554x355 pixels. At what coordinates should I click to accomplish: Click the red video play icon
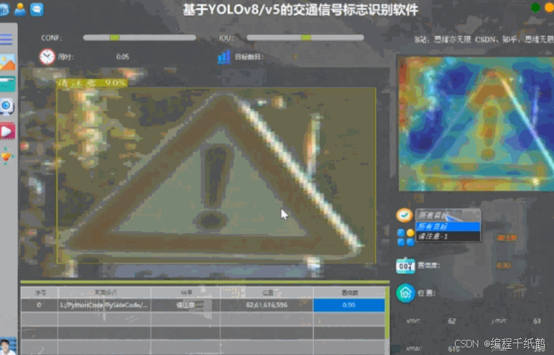tap(8, 131)
